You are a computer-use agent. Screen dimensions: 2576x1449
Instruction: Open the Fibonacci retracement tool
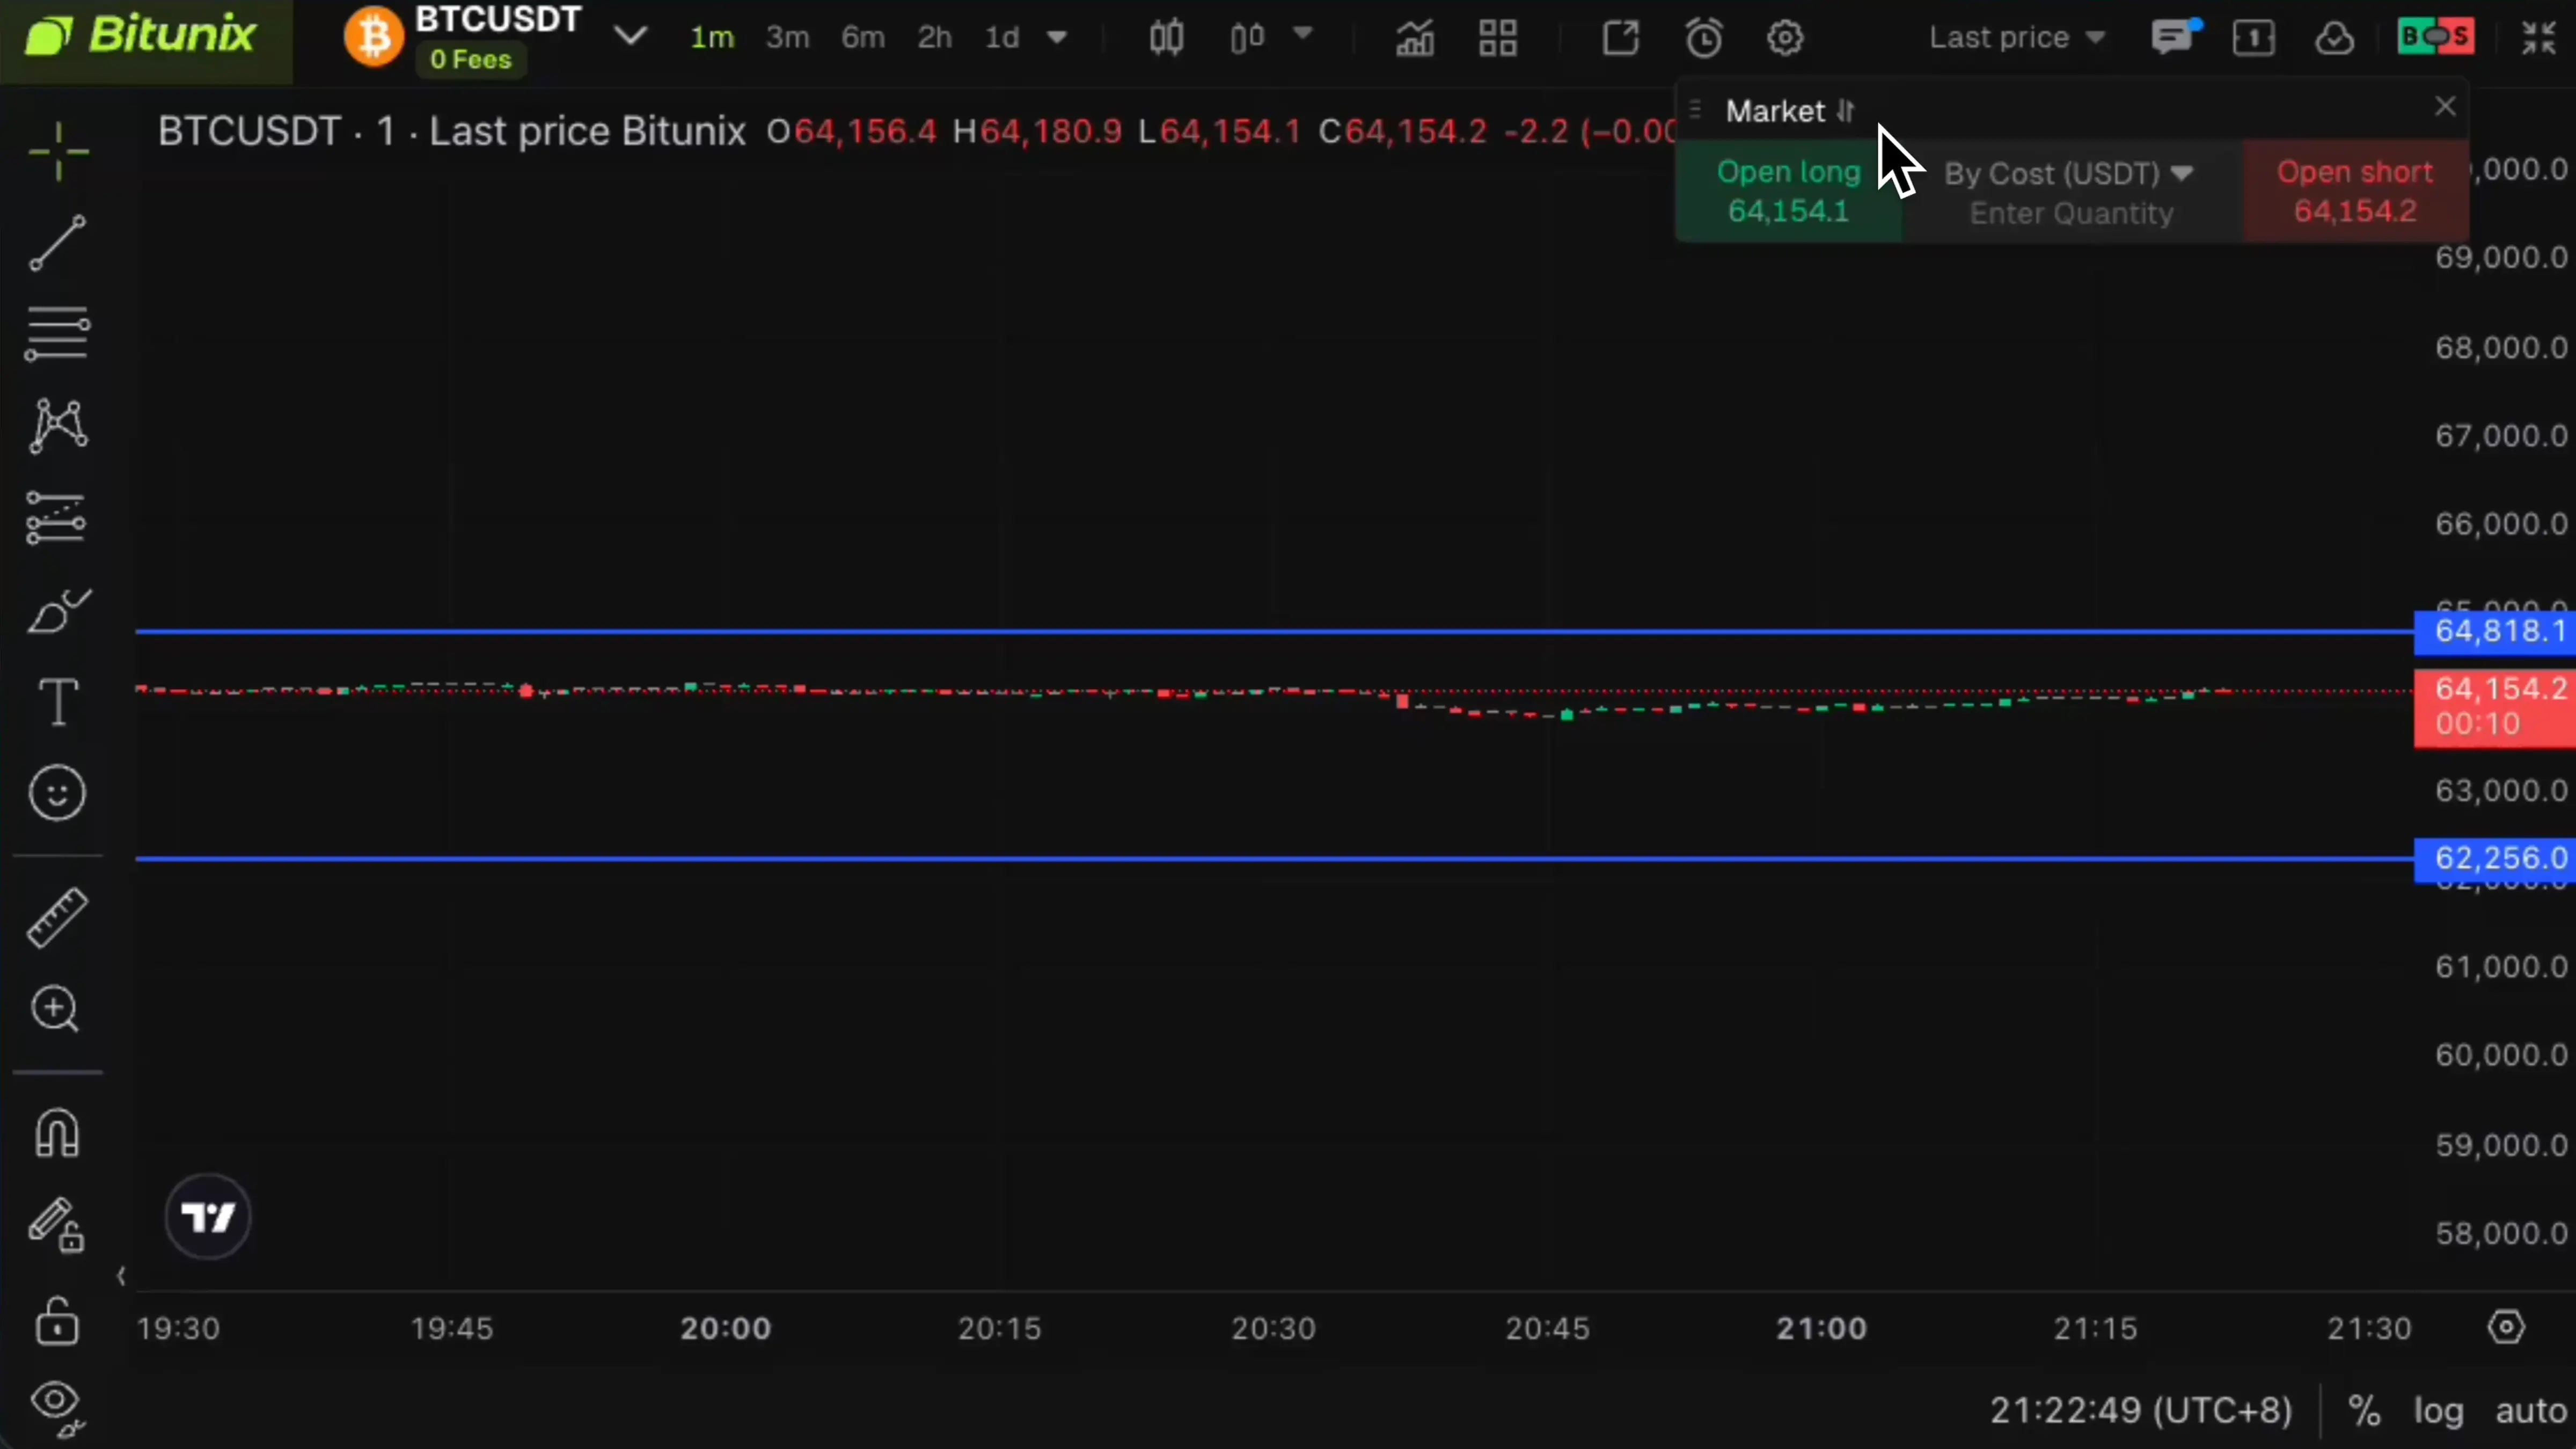point(58,334)
